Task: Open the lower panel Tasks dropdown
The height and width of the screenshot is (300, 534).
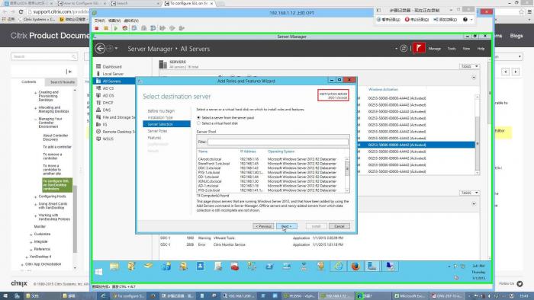Action: (x=470, y=193)
